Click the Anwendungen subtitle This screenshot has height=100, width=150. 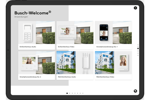click(21, 17)
